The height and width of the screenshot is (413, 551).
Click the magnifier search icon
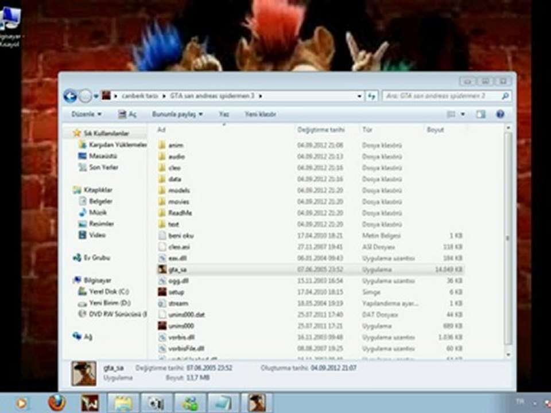click(x=505, y=96)
